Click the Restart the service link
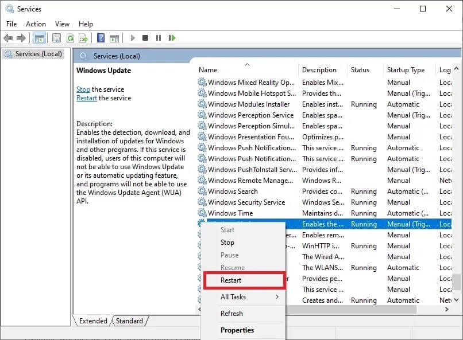 pyautogui.click(x=87, y=98)
